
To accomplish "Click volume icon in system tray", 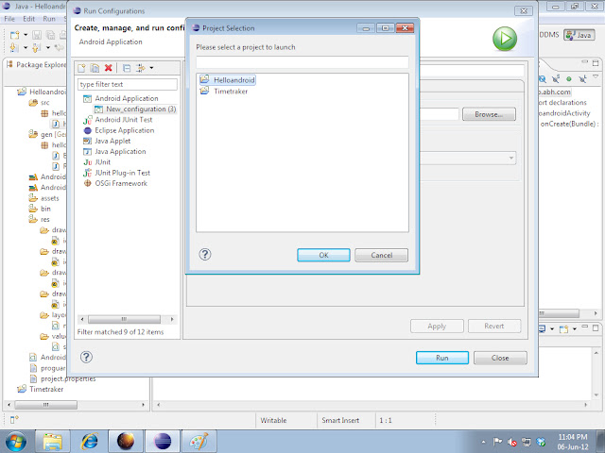I will (x=512, y=443).
